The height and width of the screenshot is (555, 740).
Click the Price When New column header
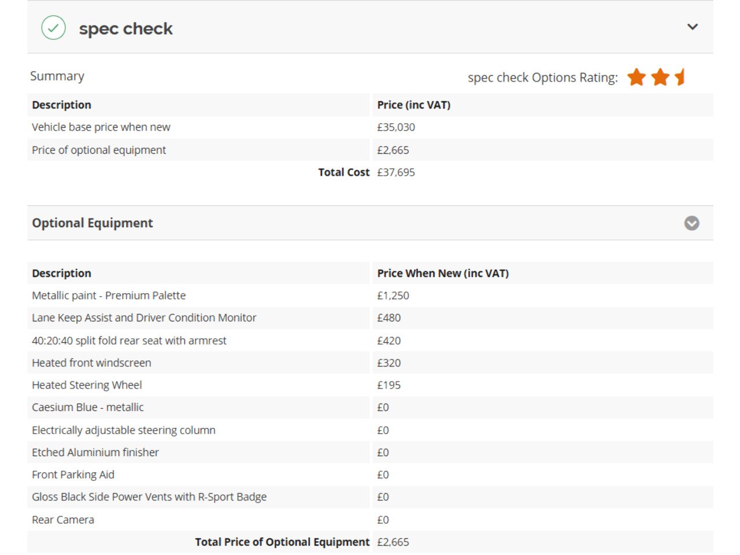click(x=443, y=273)
